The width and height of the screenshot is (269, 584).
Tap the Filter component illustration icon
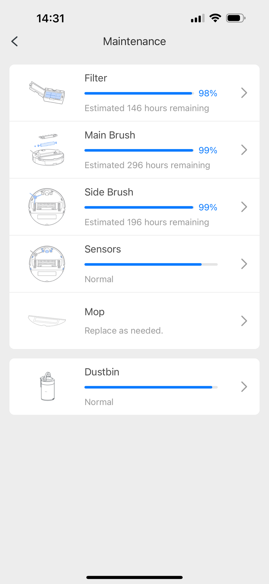(x=47, y=93)
